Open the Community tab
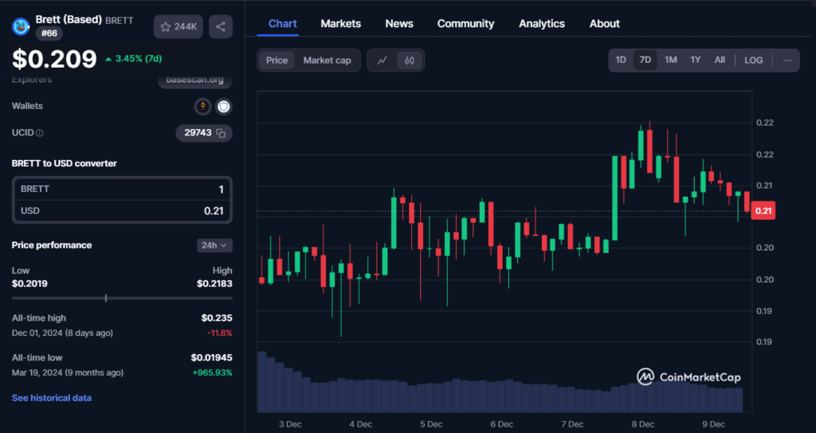This screenshot has width=816, height=433. [x=465, y=23]
